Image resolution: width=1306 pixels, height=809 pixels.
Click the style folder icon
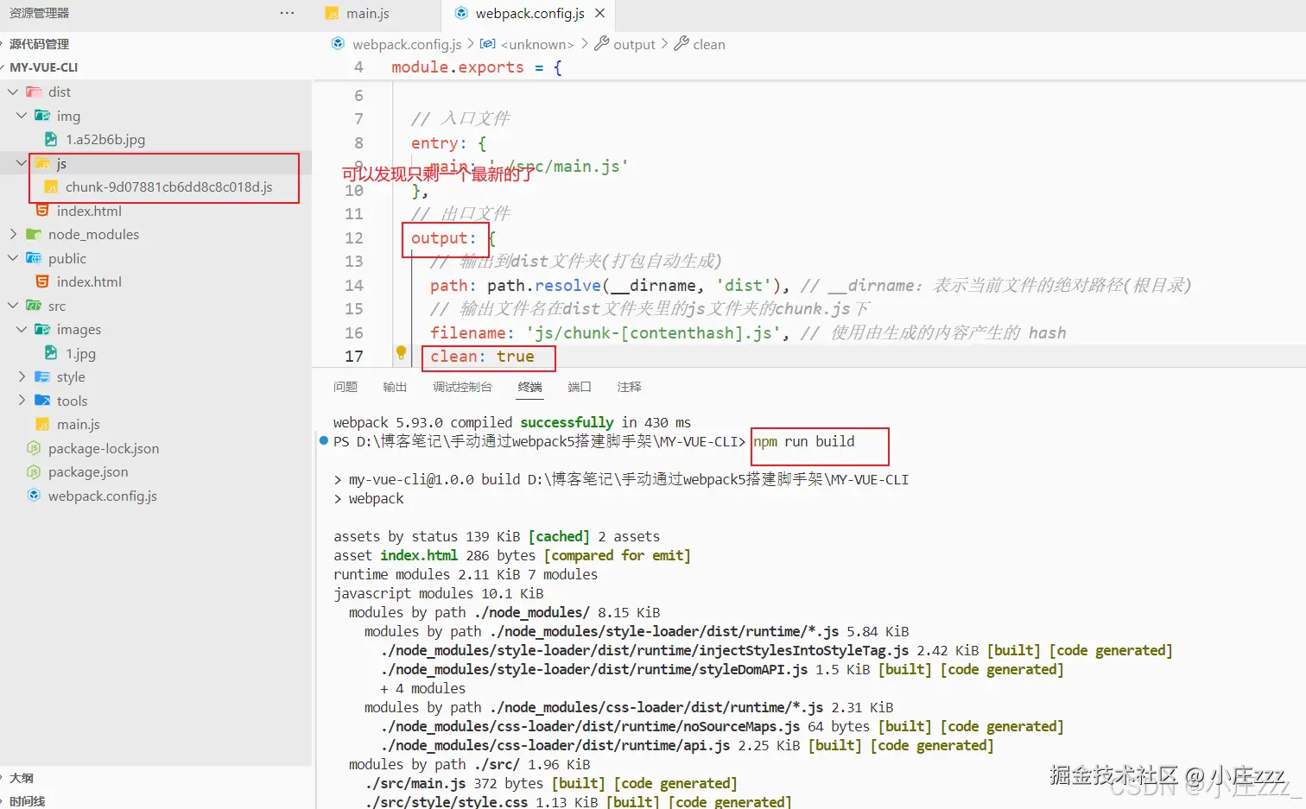click(x=42, y=376)
